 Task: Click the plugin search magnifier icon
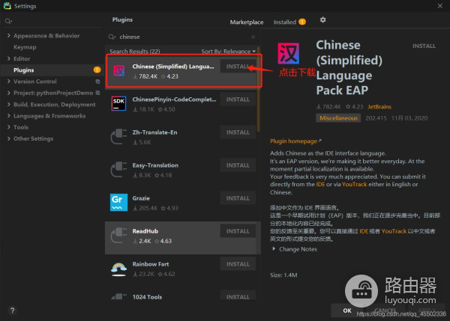coord(112,37)
